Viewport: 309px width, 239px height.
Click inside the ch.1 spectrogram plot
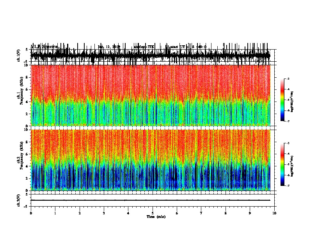tap(151, 95)
